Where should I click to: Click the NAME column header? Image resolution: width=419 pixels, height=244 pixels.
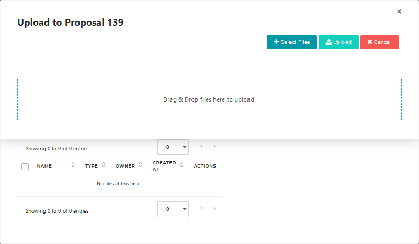44,166
